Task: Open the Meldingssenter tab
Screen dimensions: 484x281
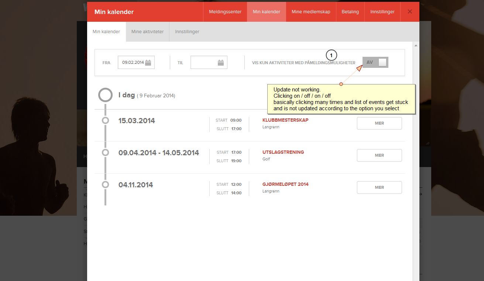Action: tap(225, 12)
